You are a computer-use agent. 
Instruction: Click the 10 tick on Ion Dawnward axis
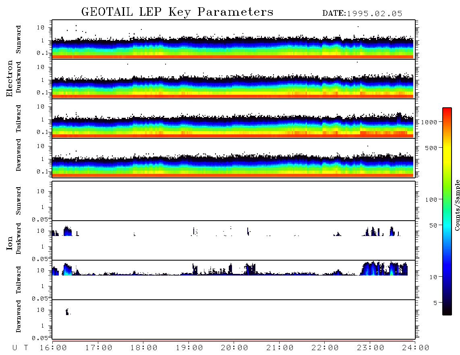click(x=41, y=310)
